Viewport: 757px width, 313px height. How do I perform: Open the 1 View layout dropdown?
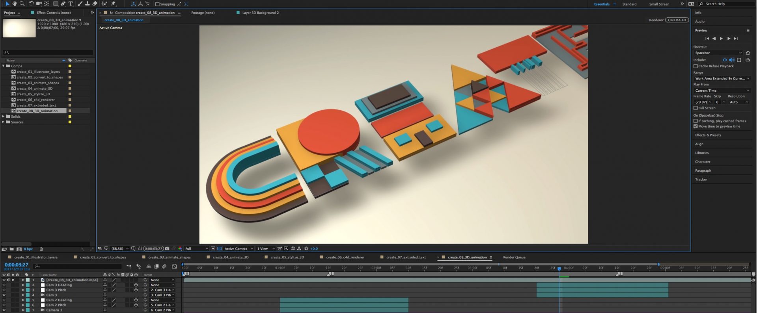coord(265,248)
